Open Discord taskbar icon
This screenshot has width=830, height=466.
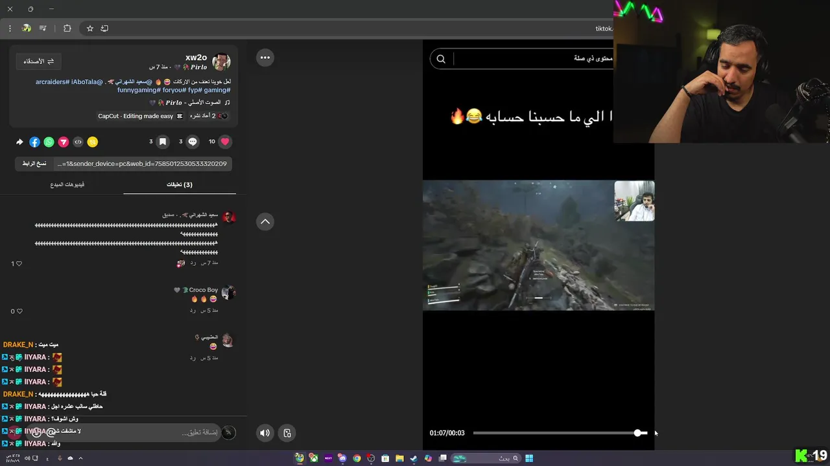[342, 458]
